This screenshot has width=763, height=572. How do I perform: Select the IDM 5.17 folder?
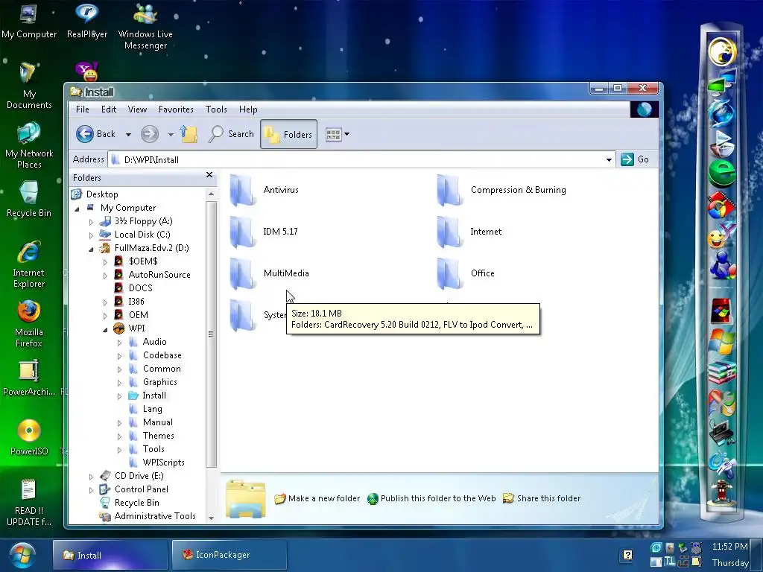263,232
